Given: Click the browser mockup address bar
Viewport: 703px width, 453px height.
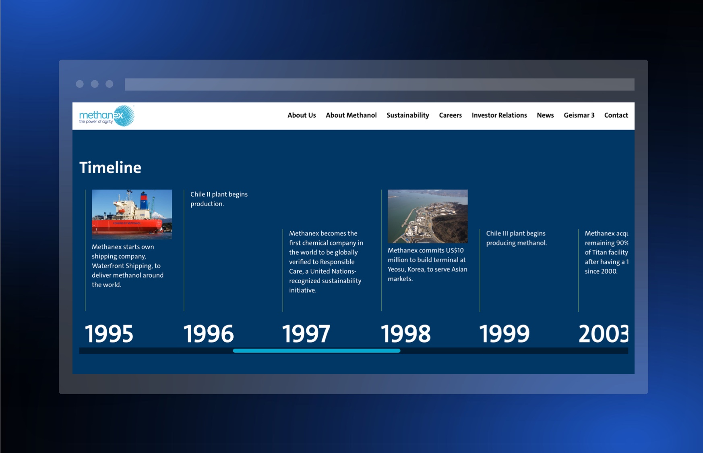Looking at the screenshot, I should coord(379,84).
